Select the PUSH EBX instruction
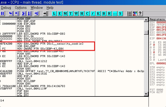This screenshot has width=166, height=107. click(x=24, y=26)
